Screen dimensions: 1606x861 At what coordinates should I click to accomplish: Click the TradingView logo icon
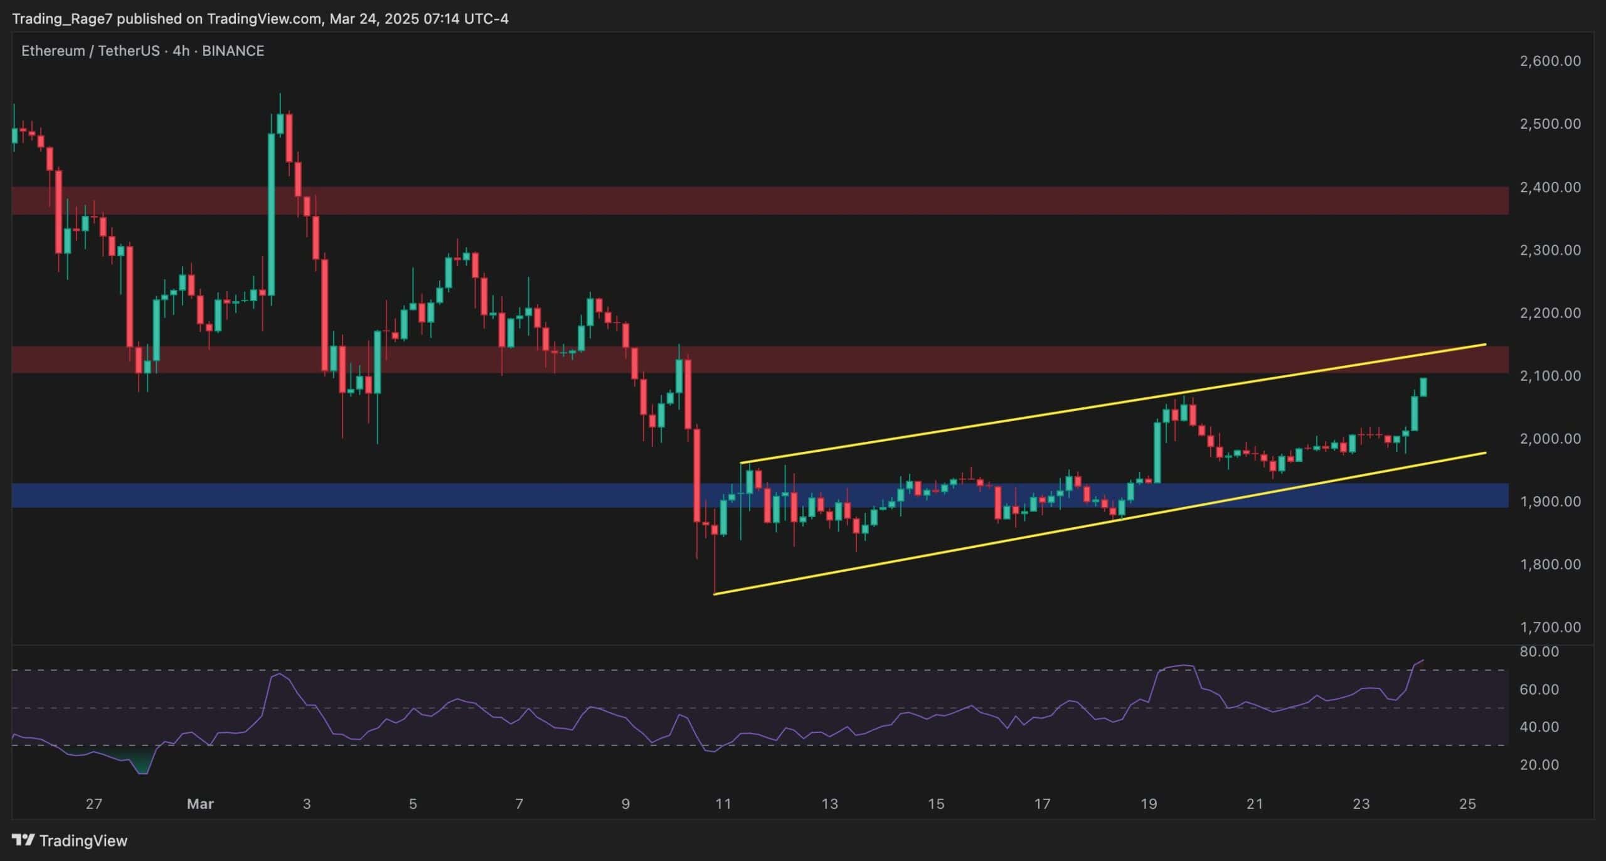(x=23, y=840)
